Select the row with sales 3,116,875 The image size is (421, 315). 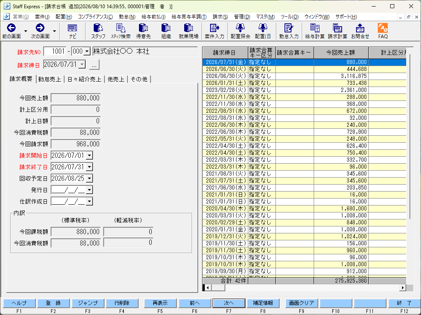[304, 76]
